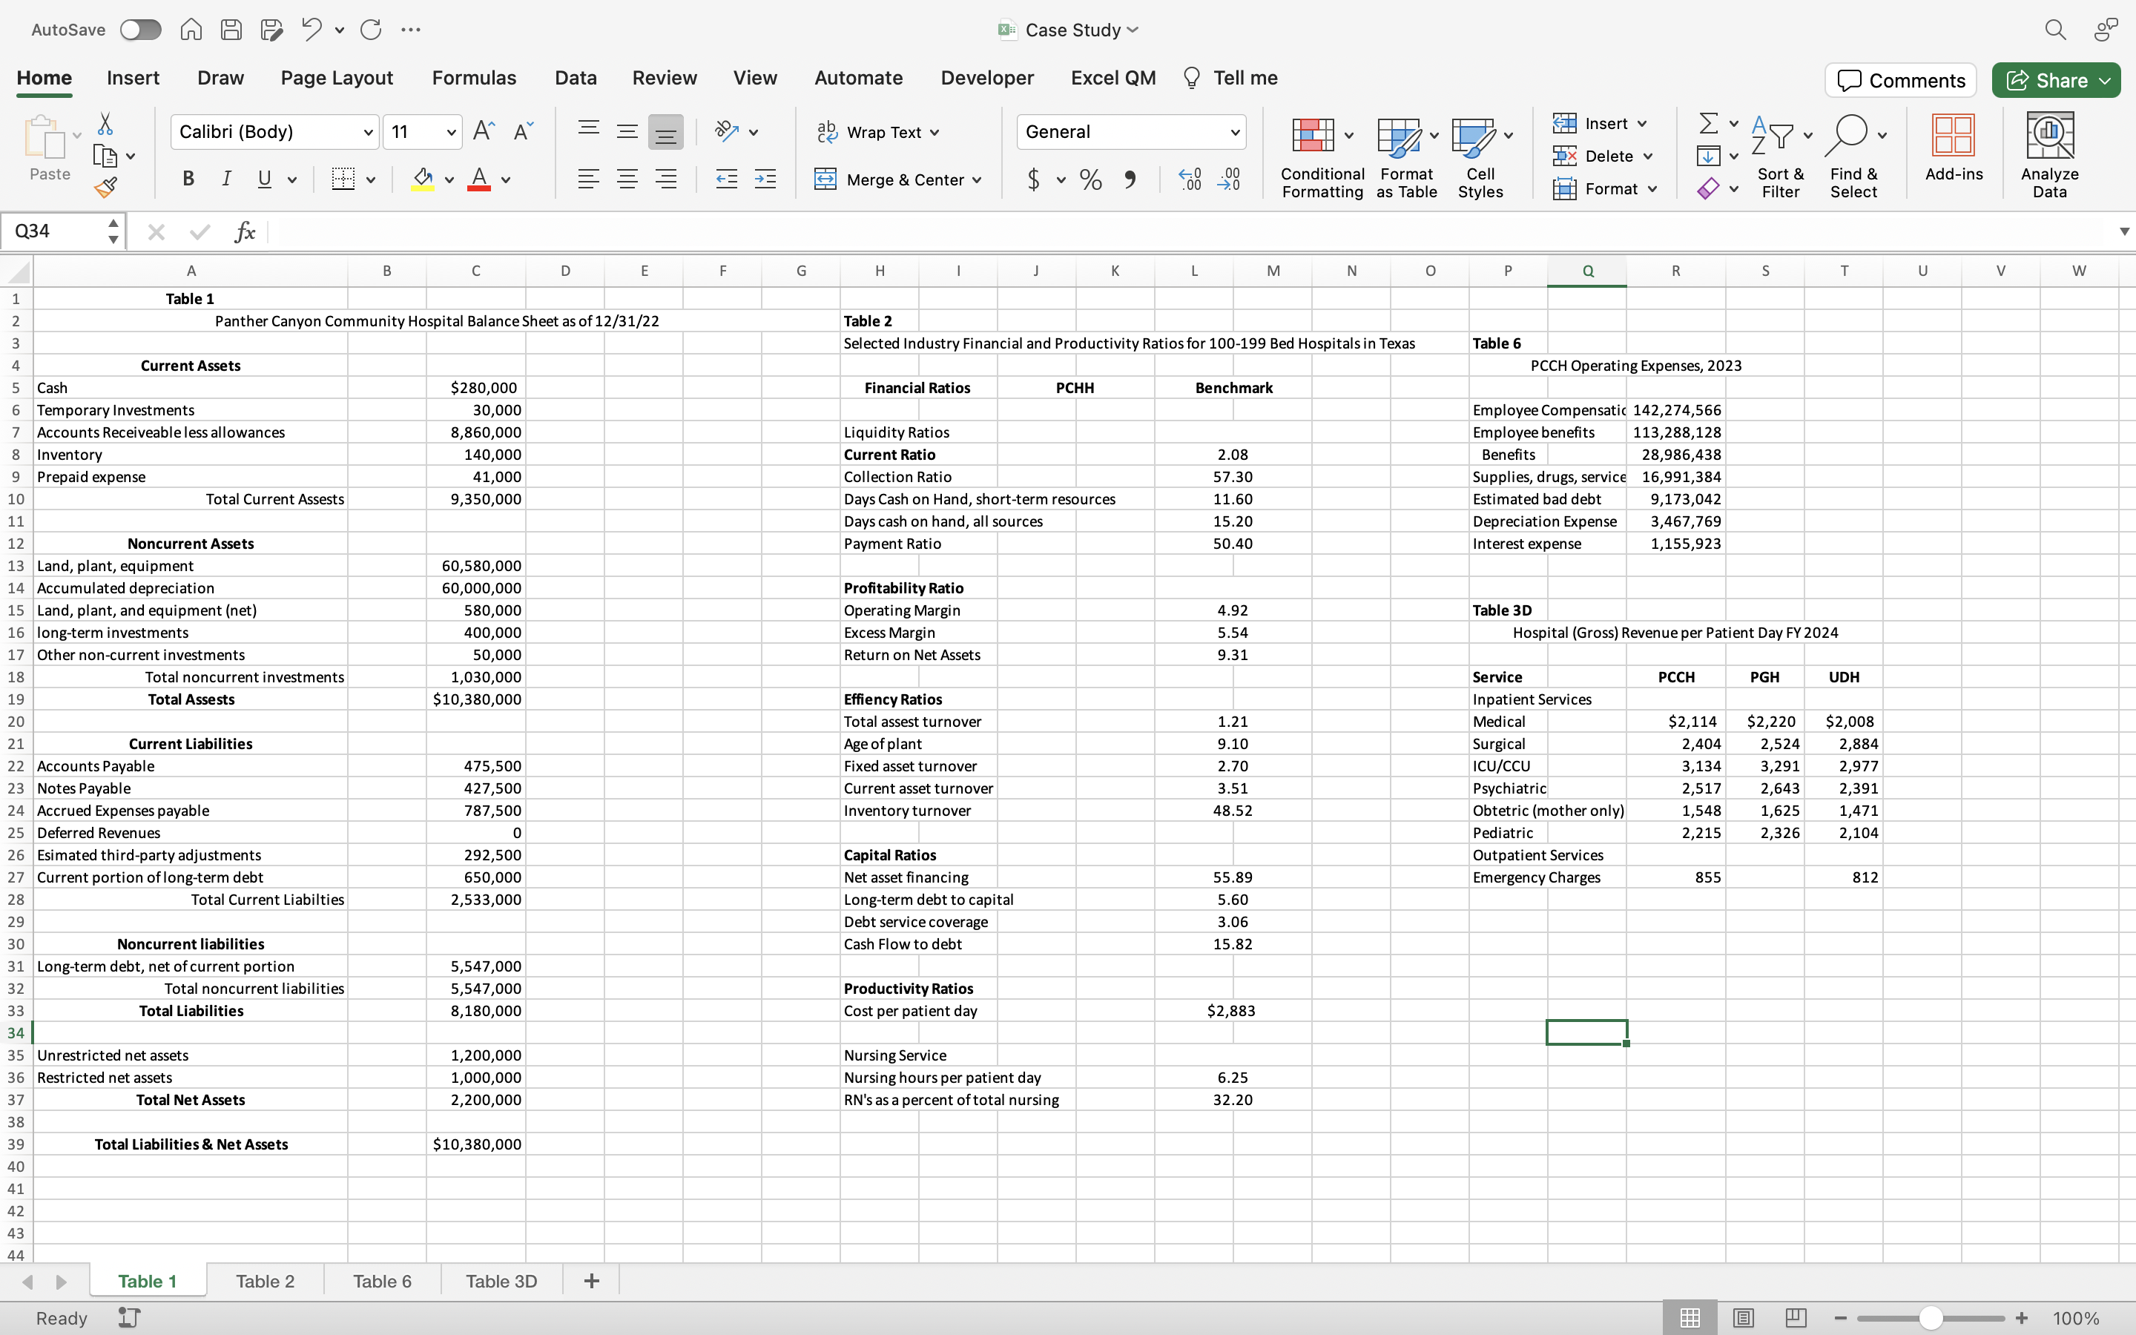Screen dimensions: 2136x1335
Task: Increase decimal places
Action: pos(1189,179)
